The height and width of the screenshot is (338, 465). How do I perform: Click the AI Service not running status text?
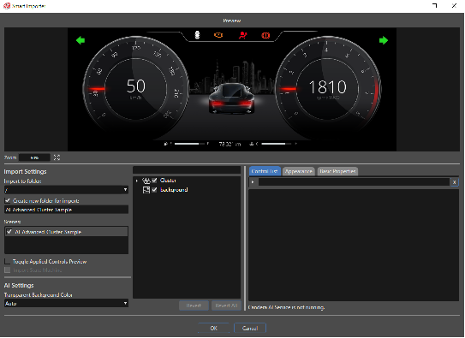click(286, 307)
